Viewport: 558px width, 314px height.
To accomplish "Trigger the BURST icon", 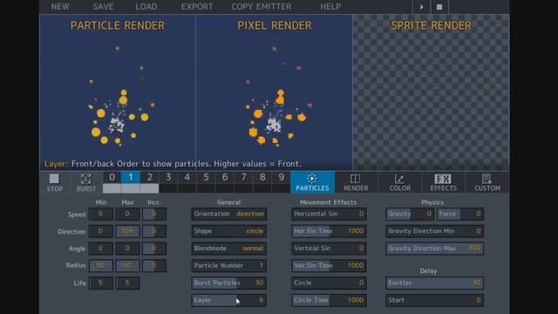I will (86, 182).
